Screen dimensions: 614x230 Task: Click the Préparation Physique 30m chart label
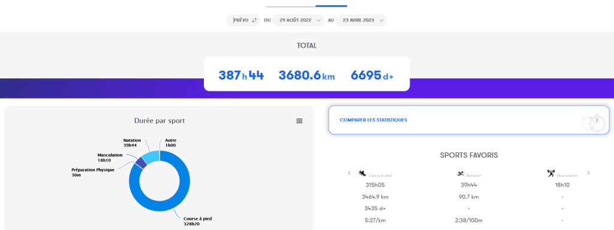click(x=93, y=172)
